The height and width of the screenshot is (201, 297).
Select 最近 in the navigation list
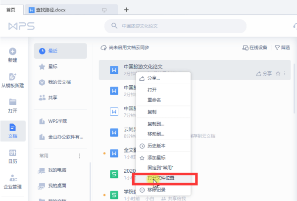(60, 51)
